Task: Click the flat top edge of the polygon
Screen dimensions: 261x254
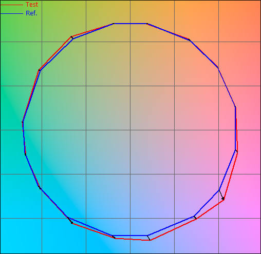Action: tap(130, 24)
